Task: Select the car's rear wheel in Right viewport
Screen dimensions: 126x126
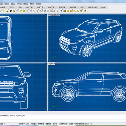Action: [119, 94]
